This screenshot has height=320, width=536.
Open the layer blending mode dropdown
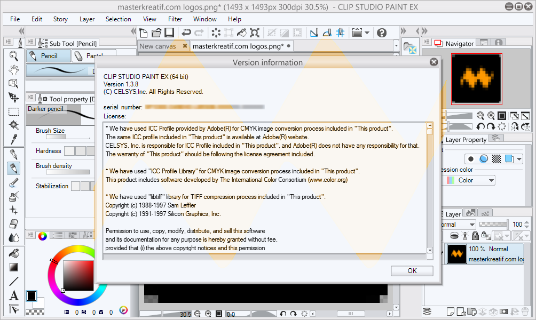(458, 225)
